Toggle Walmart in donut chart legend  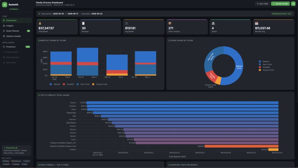tap(264, 62)
